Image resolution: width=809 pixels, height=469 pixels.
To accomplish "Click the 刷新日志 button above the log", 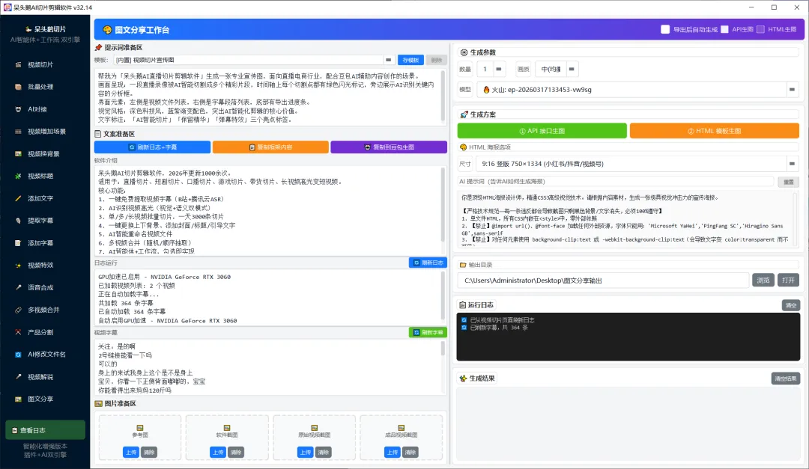I will point(428,263).
